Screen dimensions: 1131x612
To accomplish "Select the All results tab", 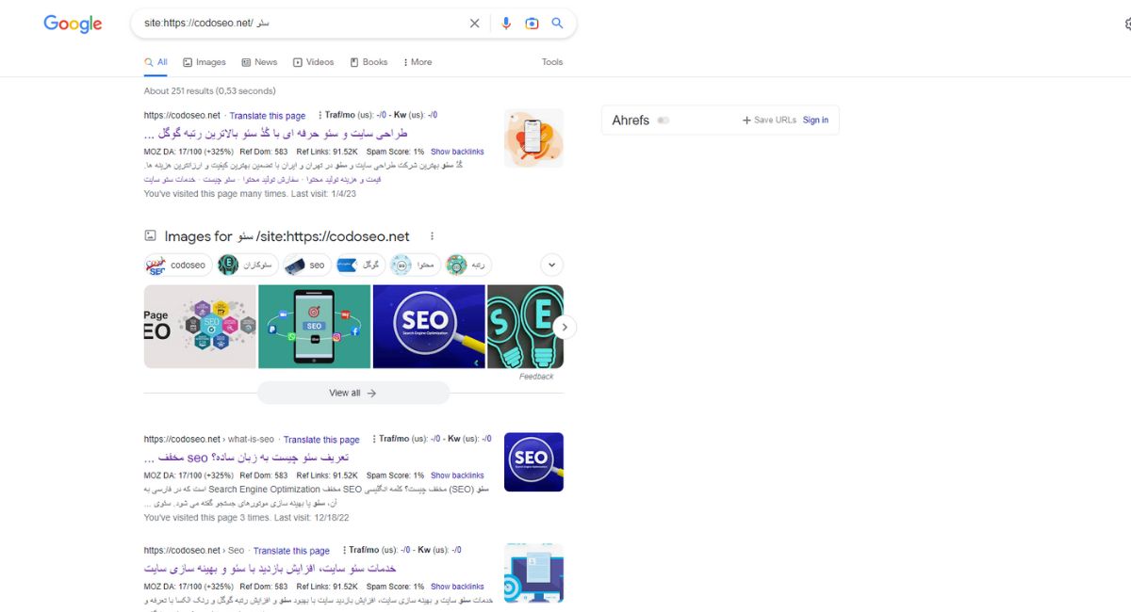I will pos(156,62).
